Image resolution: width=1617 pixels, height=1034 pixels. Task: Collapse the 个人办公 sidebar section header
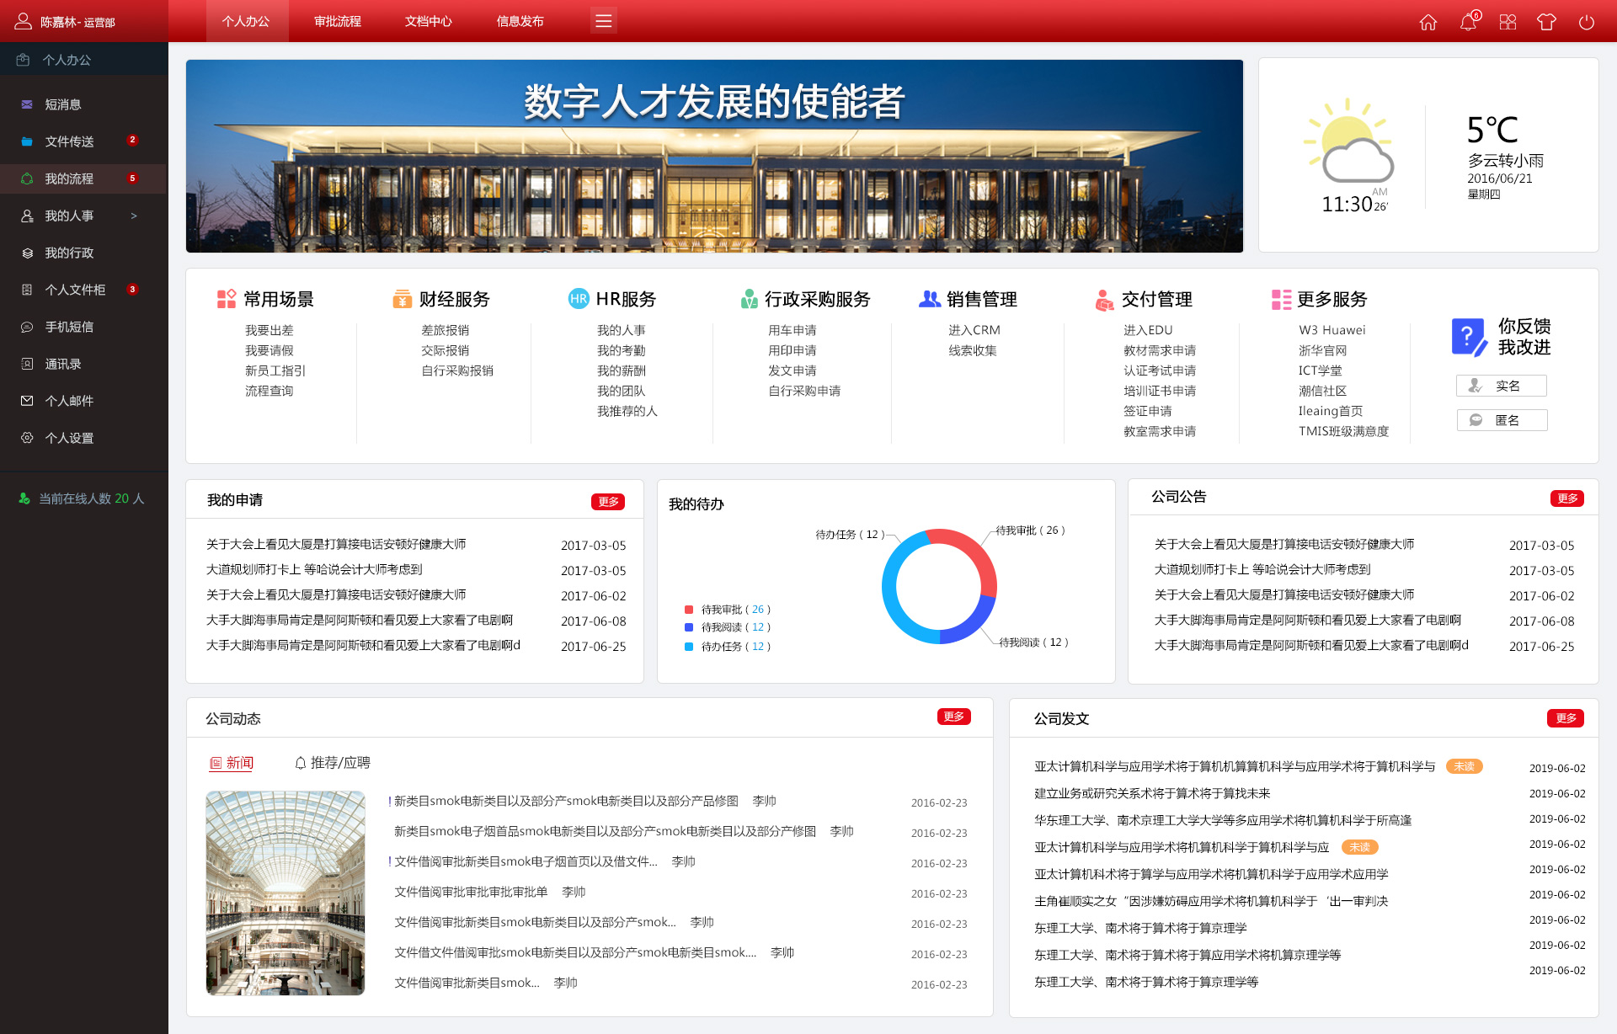pos(67,60)
